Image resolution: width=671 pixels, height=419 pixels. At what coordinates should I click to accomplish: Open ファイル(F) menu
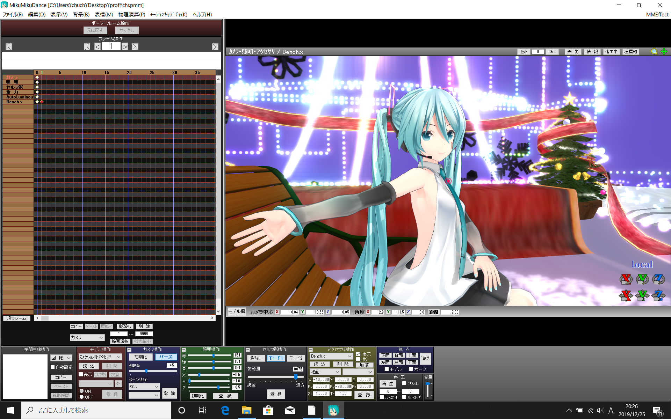[12, 14]
